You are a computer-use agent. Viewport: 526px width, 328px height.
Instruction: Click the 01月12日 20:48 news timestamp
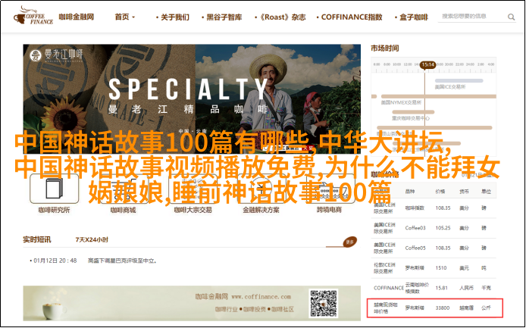pyautogui.click(x=55, y=261)
